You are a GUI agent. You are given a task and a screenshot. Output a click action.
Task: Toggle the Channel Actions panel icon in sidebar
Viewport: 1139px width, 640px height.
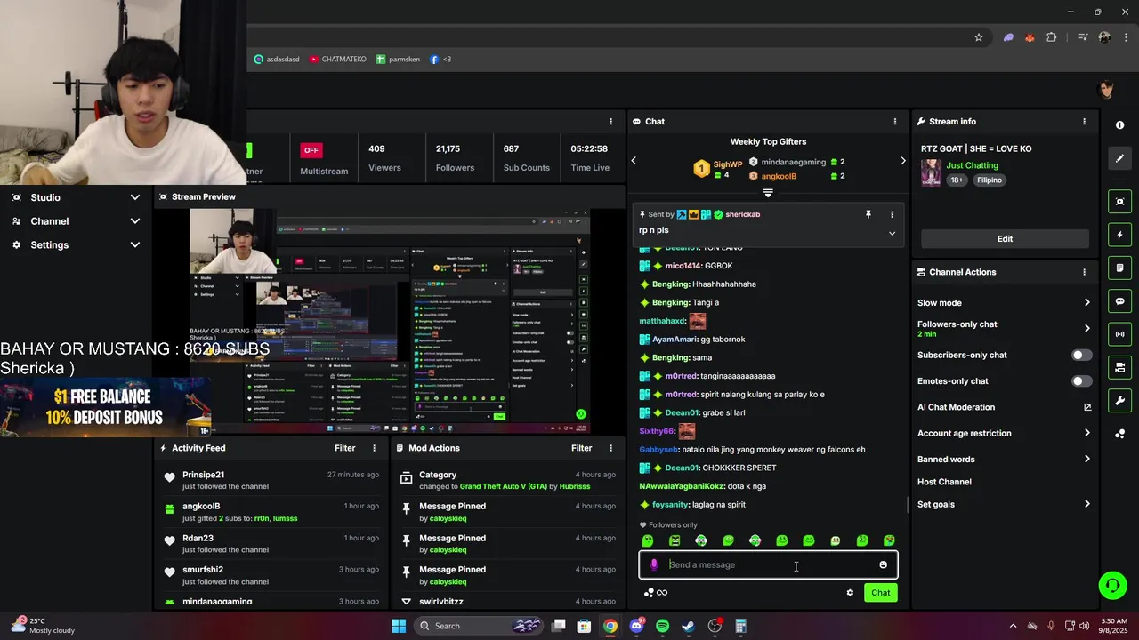(1119, 367)
